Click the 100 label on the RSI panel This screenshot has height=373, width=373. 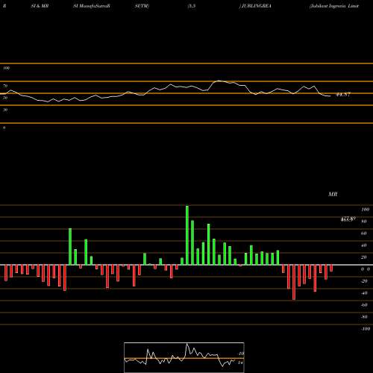click(x=6, y=68)
